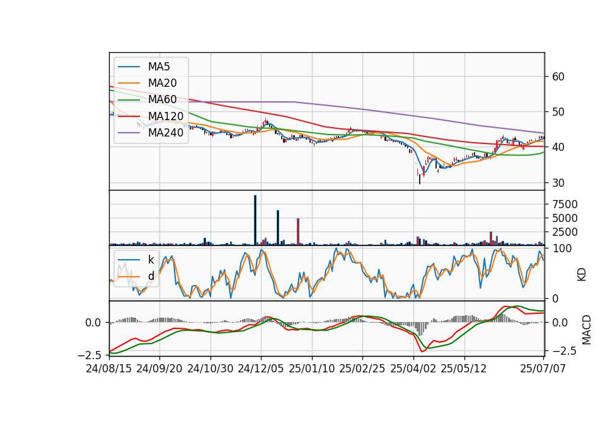Click the price axis value 60
The height and width of the screenshot is (434, 605).
coord(558,77)
